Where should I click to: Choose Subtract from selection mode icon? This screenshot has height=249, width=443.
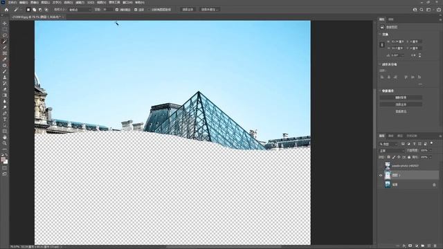pyautogui.click(x=40, y=10)
